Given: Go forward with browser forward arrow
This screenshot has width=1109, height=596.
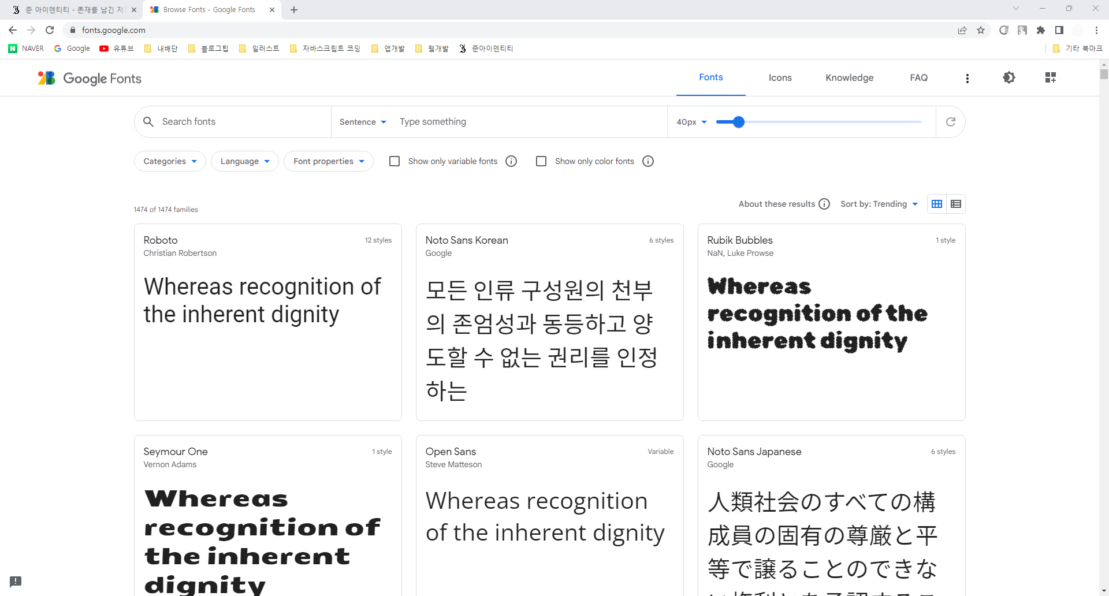Looking at the screenshot, I should pyautogui.click(x=31, y=30).
